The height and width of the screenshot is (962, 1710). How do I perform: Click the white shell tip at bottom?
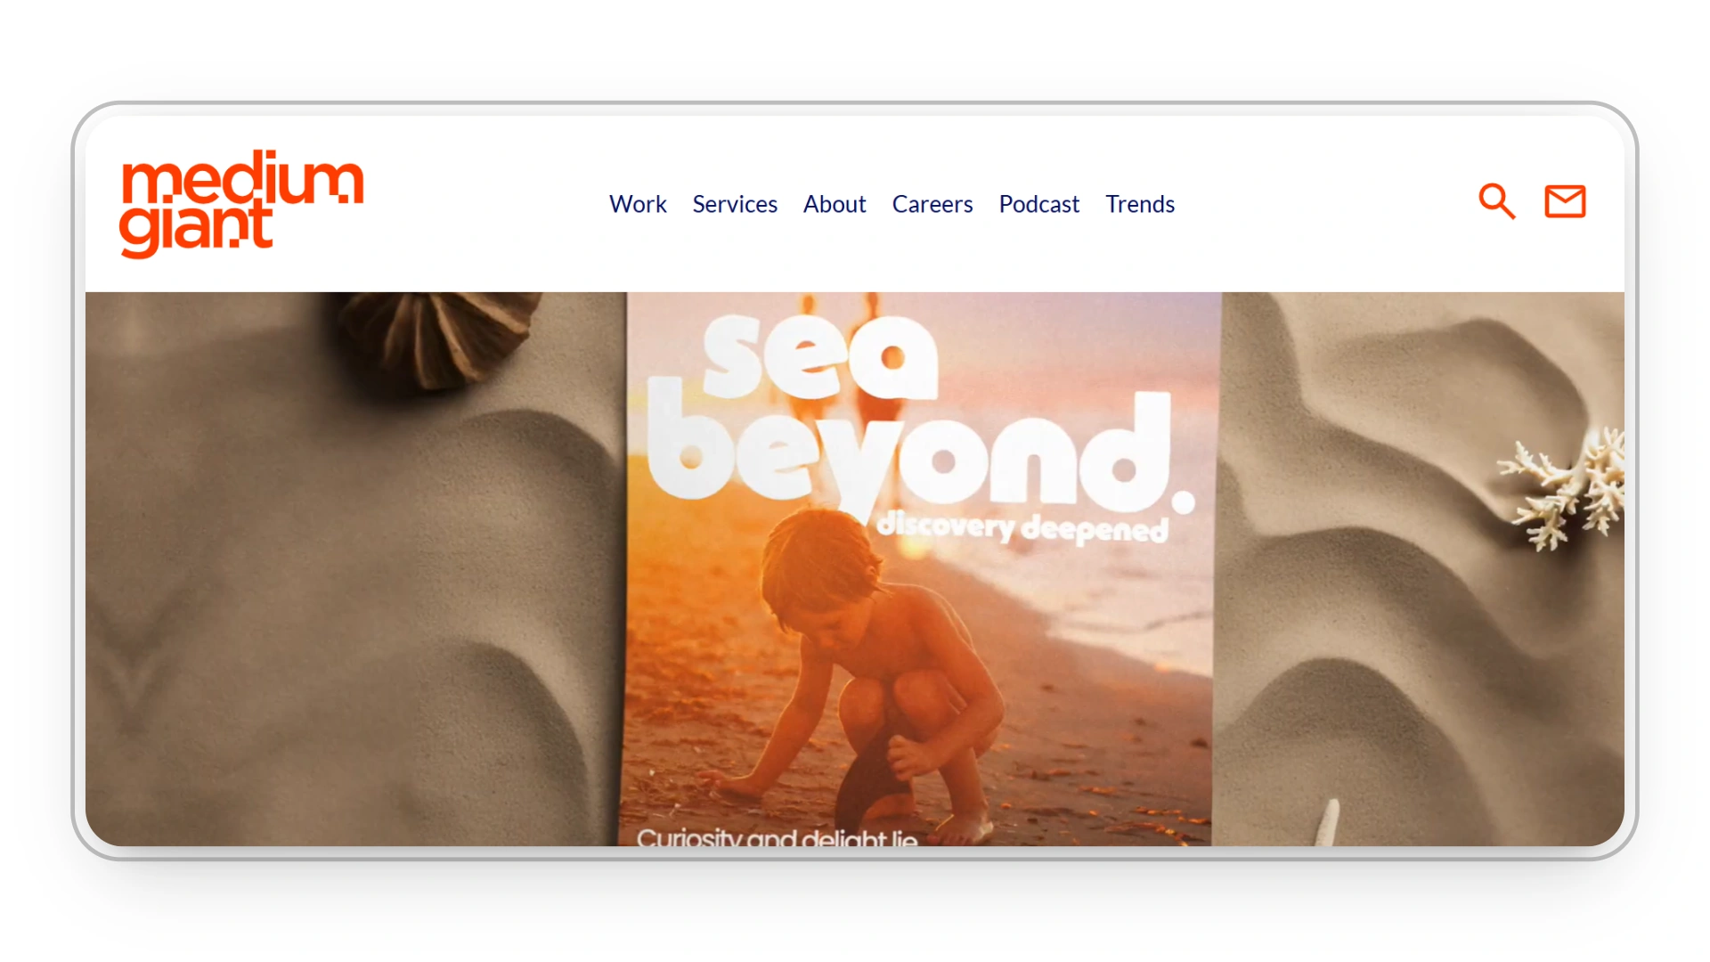[x=1328, y=821]
